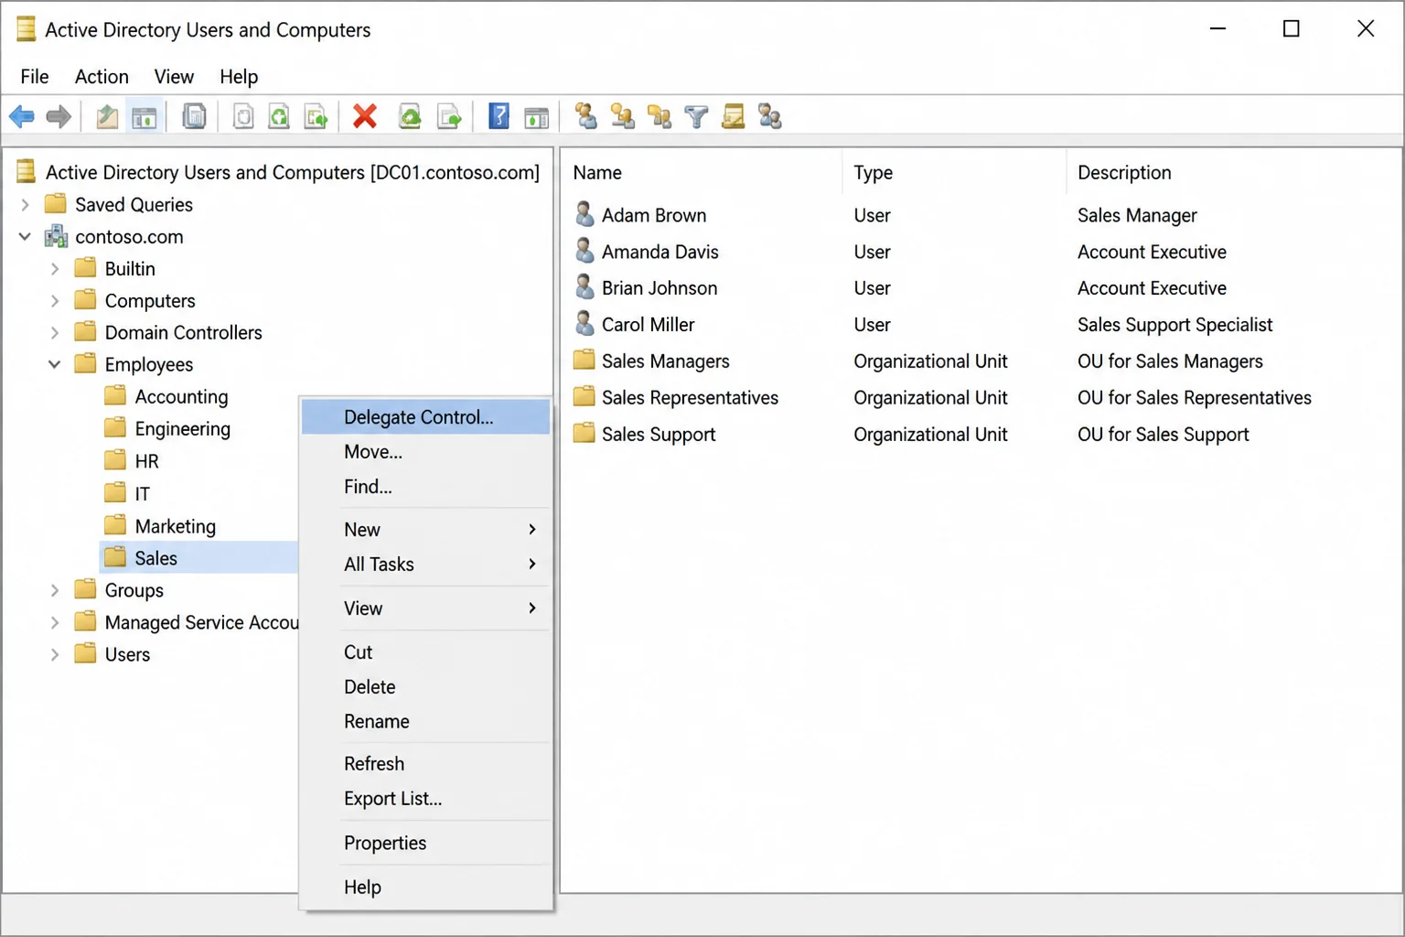
Task: Select the Engineering OU in the tree
Action: [x=167, y=428]
